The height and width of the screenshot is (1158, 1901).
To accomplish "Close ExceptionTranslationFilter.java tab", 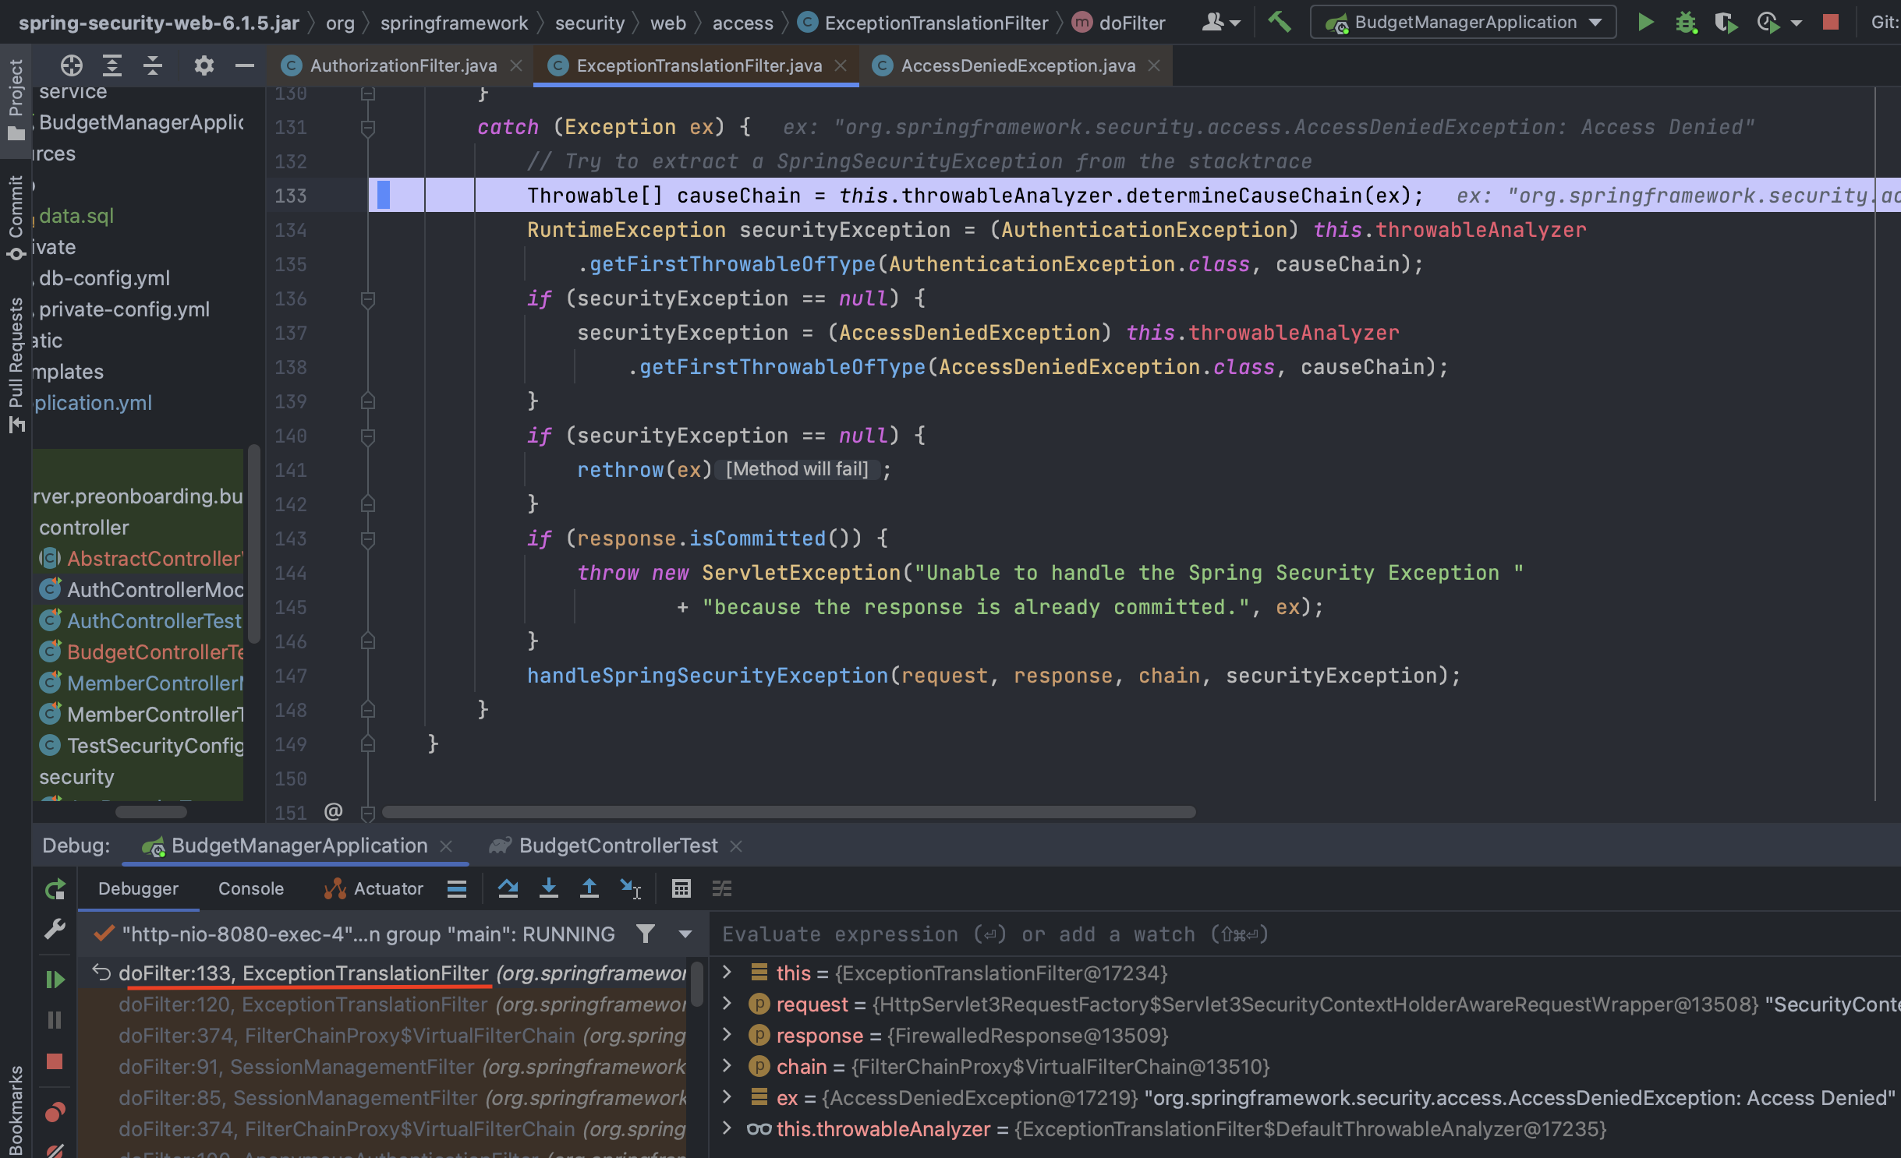I will pyautogui.click(x=841, y=65).
